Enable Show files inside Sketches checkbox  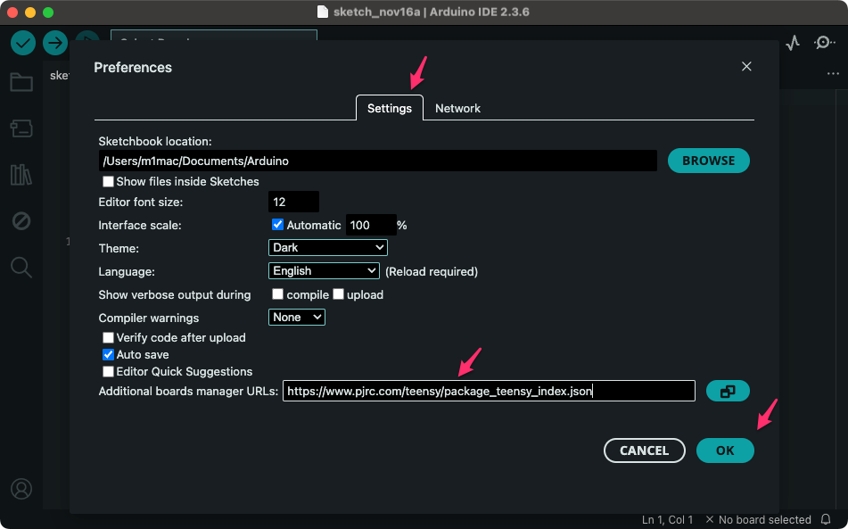click(109, 182)
